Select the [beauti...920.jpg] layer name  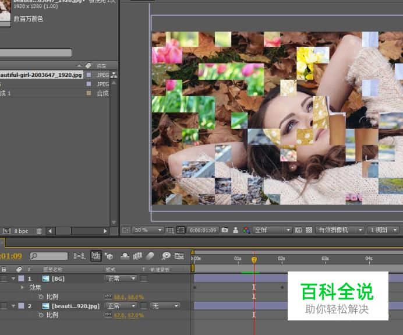tap(76, 306)
